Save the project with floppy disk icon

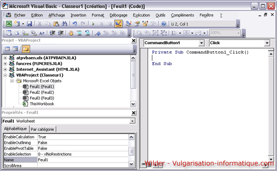[29, 24]
